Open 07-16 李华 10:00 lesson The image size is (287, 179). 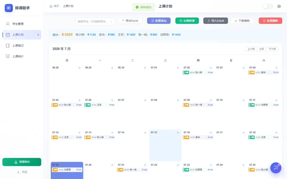[x=198, y=137]
